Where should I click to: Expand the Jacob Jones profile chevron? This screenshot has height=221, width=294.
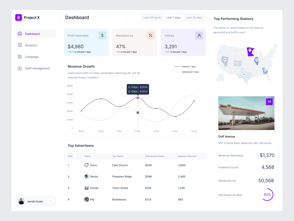51,201
